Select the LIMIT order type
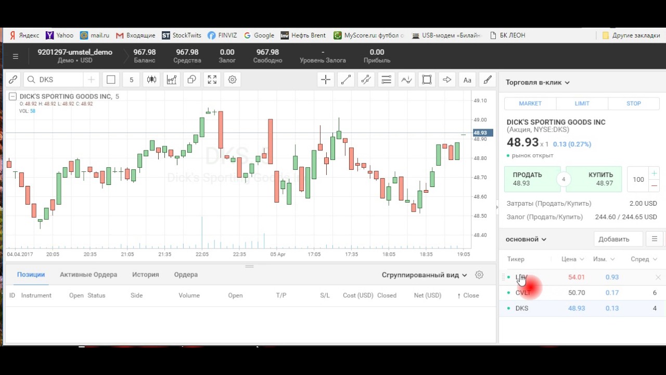This screenshot has height=375, width=666. pos(582,103)
